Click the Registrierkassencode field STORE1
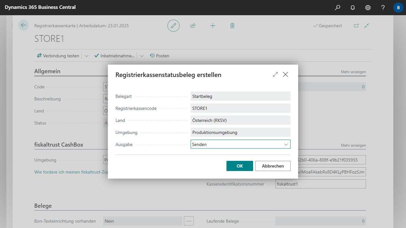Image resolution: width=406 pixels, height=228 pixels. point(240,108)
